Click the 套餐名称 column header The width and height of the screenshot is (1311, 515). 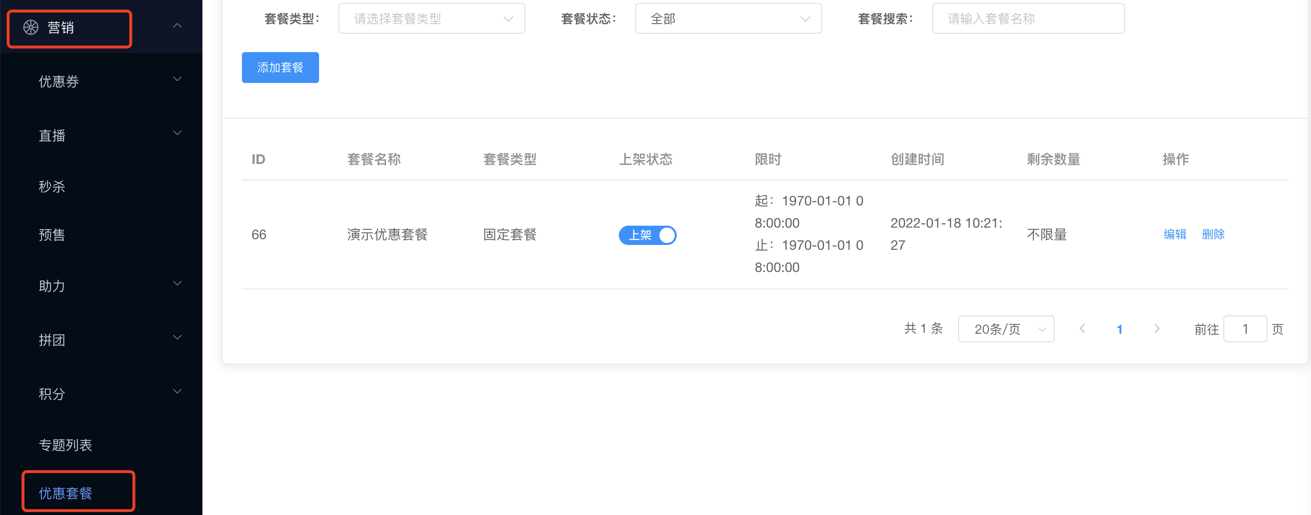374,160
